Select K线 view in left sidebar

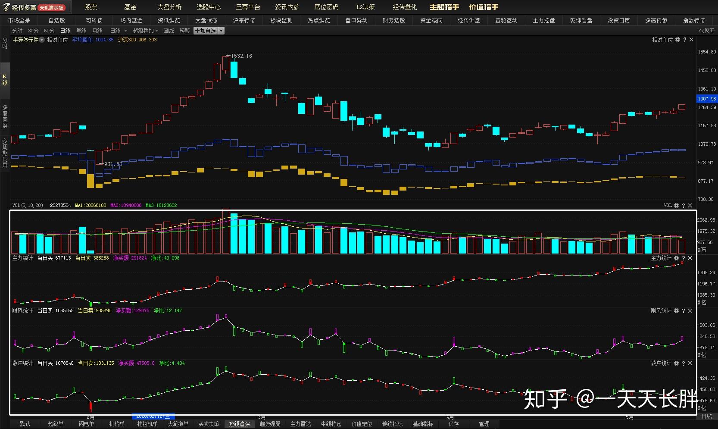(5, 80)
